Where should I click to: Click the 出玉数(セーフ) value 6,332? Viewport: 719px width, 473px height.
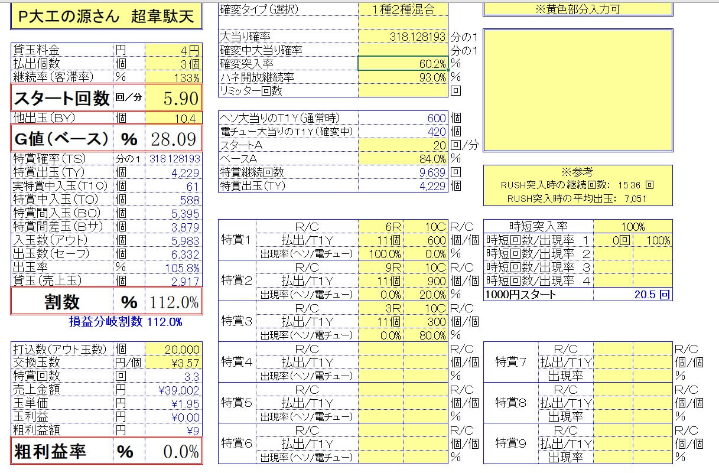click(173, 254)
